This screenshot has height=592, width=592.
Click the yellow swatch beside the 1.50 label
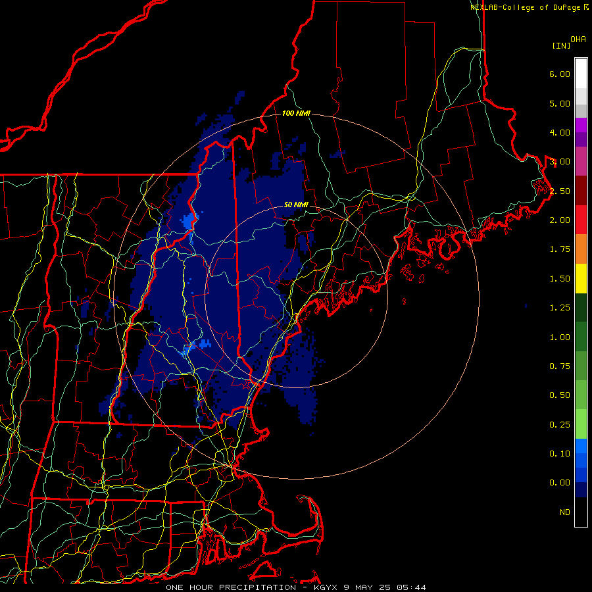(581, 278)
